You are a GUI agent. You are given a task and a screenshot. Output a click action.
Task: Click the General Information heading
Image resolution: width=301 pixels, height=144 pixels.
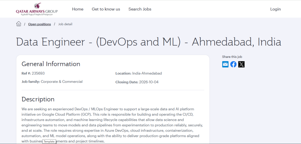pos(51,64)
